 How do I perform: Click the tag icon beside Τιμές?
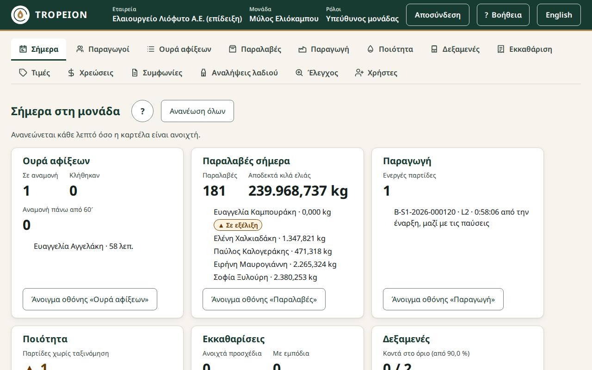(x=23, y=73)
